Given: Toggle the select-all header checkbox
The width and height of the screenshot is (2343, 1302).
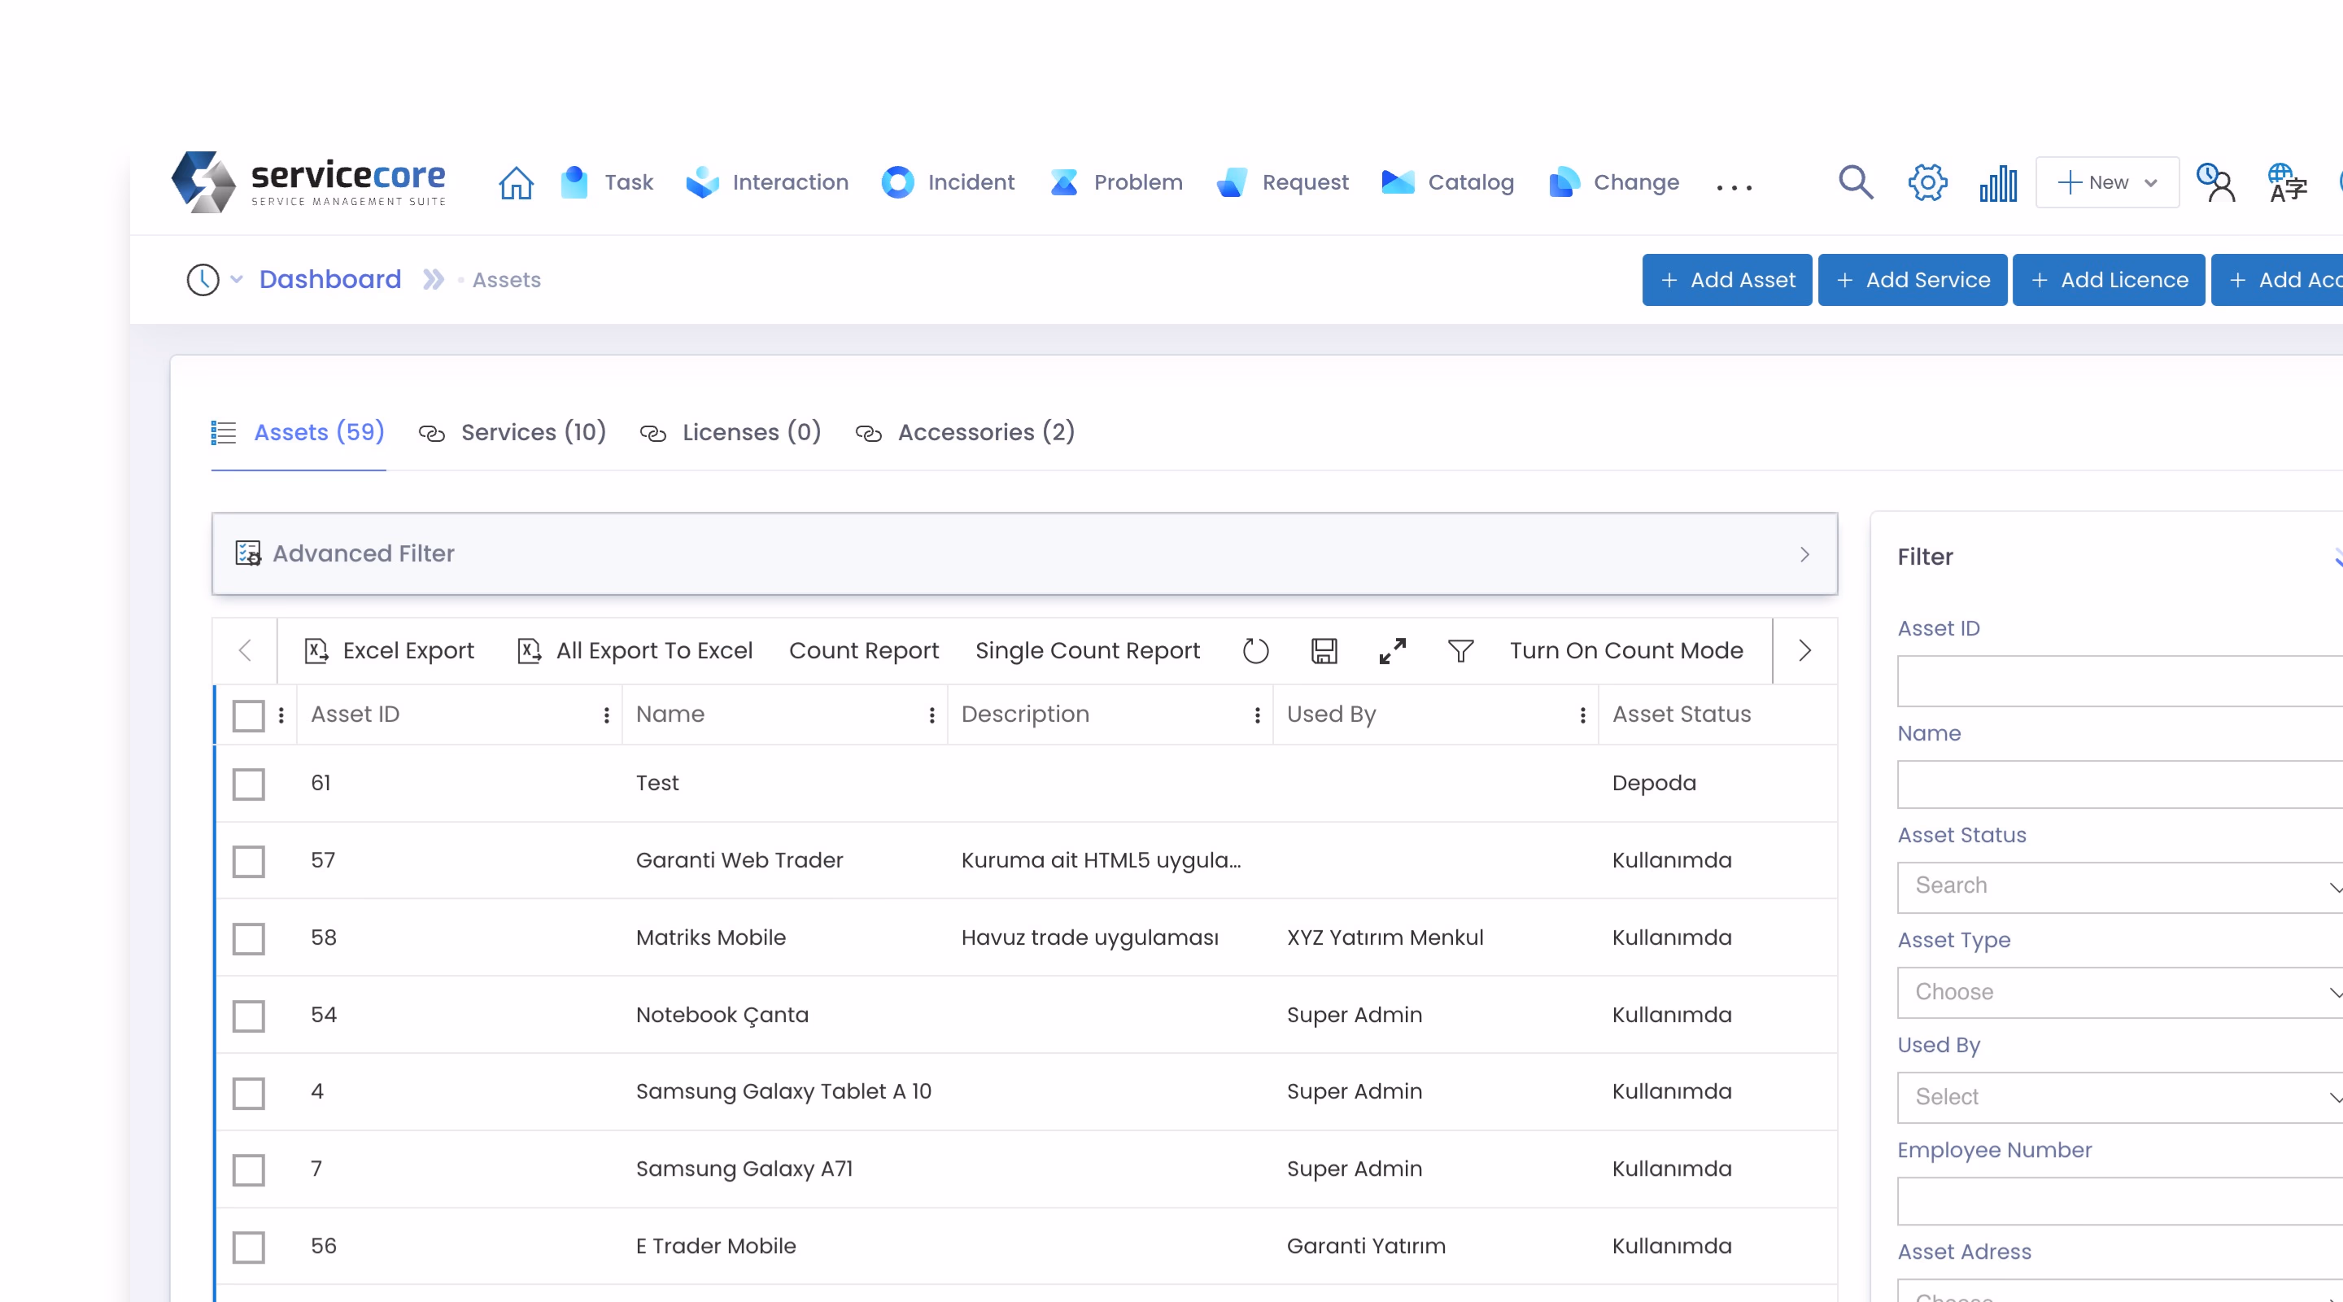Looking at the screenshot, I should 248,715.
